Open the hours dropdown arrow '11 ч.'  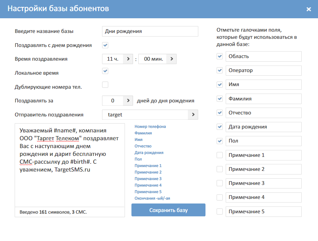pos(128,59)
